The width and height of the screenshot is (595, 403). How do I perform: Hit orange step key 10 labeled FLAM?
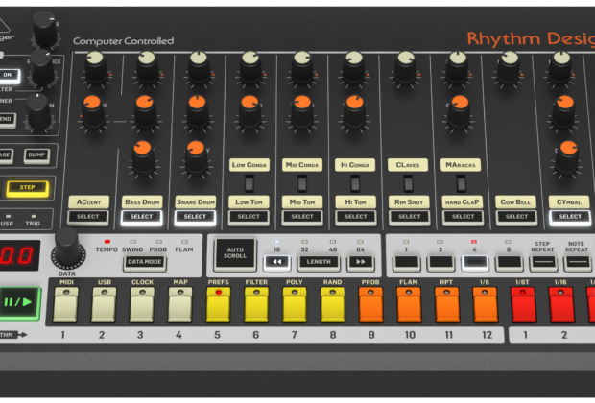click(x=409, y=305)
